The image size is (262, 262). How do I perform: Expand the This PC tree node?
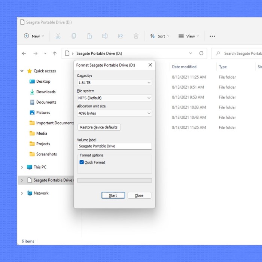pos(22,167)
